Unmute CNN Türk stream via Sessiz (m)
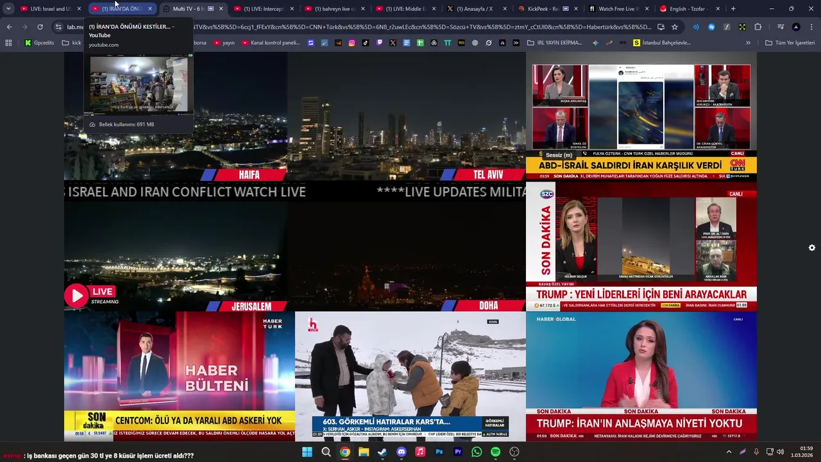Screen dimensions: 821x462 point(559,155)
